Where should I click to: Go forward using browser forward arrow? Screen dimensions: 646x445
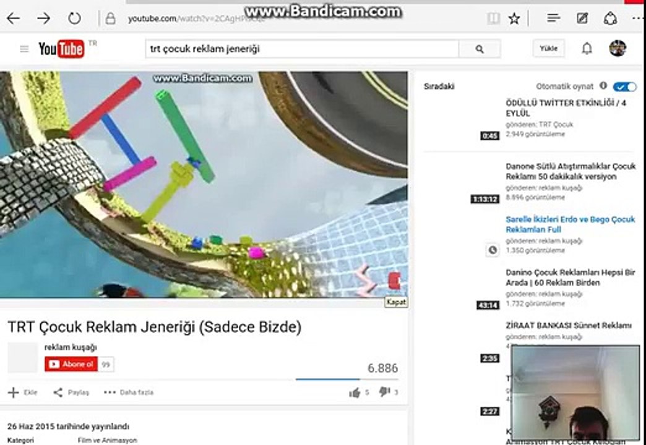pyautogui.click(x=43, y=18)
